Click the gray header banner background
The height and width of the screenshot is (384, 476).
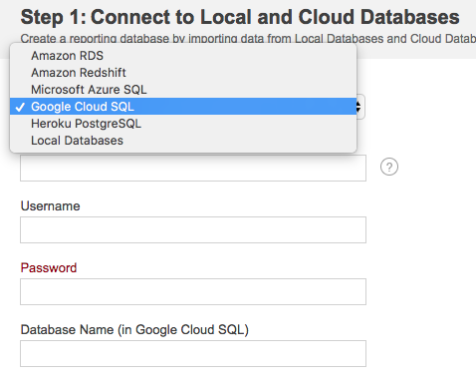pos(415,52)
